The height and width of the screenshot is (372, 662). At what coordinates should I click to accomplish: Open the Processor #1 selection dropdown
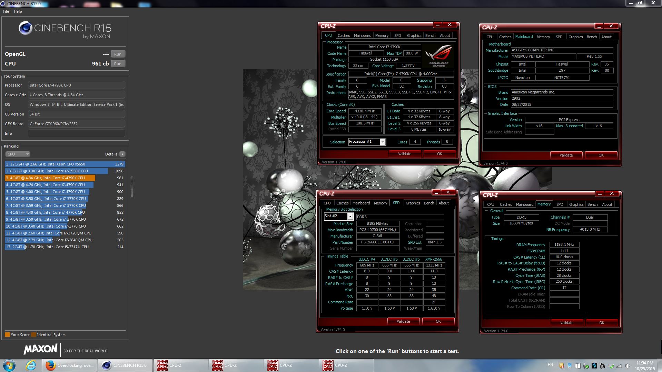coord(367,142)
